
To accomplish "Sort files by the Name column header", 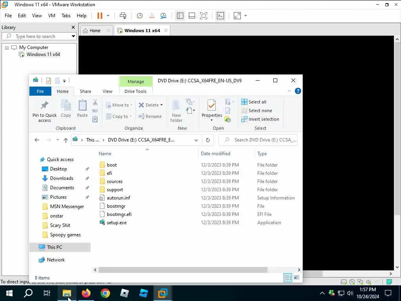I will point(105,154).
